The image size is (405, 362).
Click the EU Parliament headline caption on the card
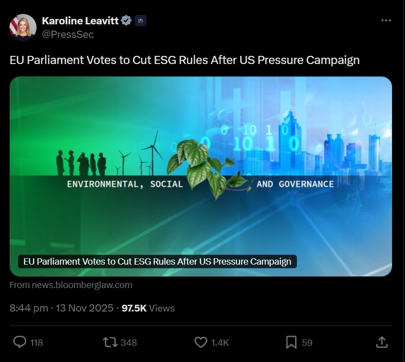158,261
